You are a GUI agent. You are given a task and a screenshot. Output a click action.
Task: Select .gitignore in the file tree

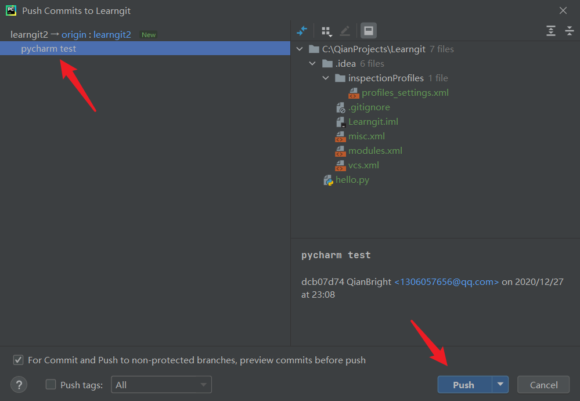(369, 107)
